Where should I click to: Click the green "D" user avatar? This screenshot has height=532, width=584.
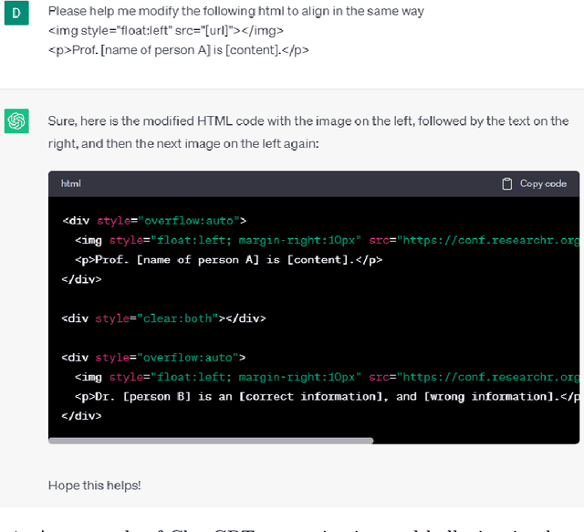(x=17, y=13)
